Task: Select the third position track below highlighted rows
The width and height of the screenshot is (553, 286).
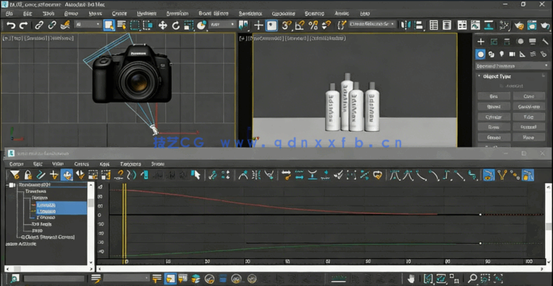Action: coord(46,218)
